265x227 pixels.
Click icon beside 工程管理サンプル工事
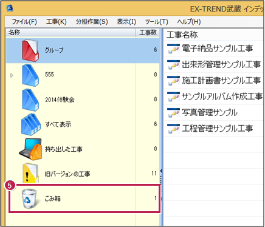[x=173, y=129]
